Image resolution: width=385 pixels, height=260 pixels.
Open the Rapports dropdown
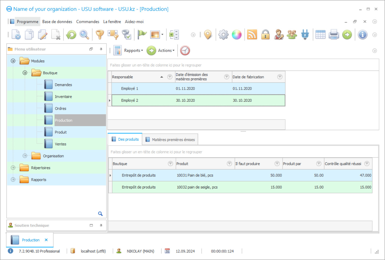click(x=133, y=50)
